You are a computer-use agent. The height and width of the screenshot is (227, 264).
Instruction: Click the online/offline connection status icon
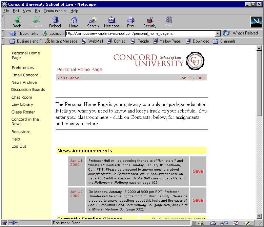coord(13,223)
